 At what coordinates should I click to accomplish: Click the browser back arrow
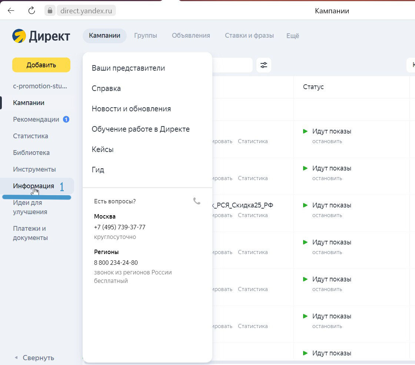[x=11, y=11]
